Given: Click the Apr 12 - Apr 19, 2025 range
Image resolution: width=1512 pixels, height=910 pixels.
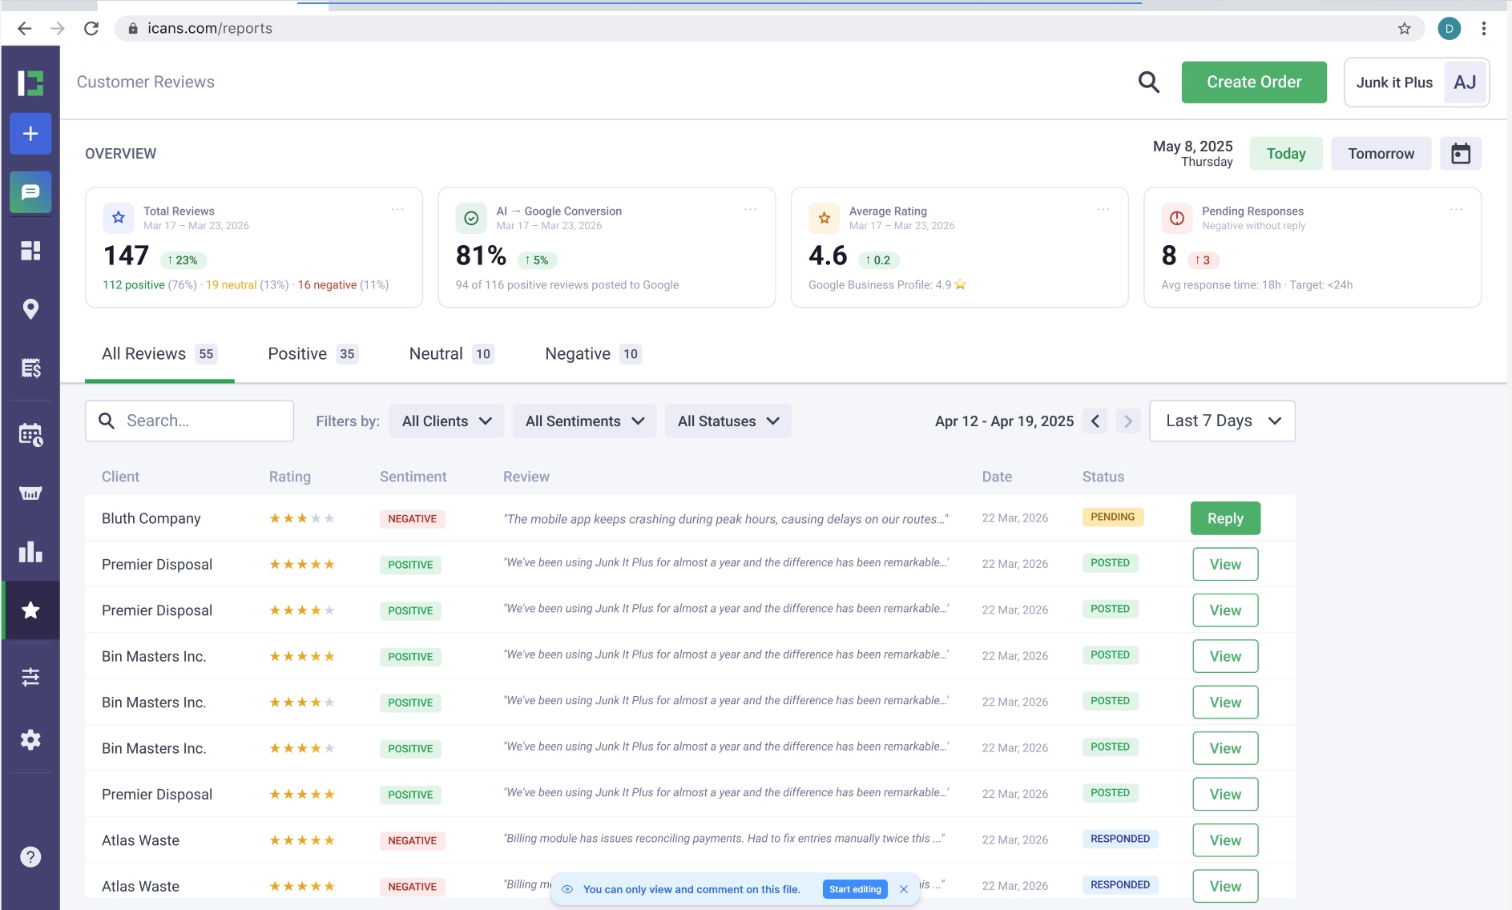Looking at the screenshot, I should [1004, 421].
